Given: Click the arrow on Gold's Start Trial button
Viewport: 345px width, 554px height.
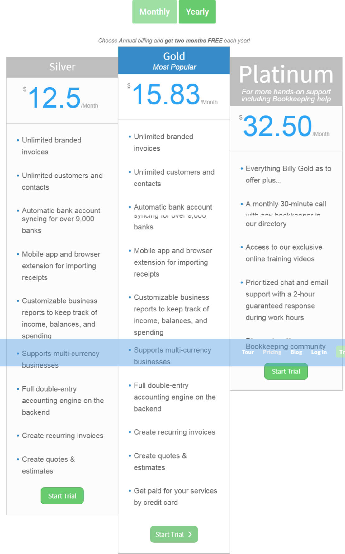Looking at the screenshot, I should coord(190,534).
